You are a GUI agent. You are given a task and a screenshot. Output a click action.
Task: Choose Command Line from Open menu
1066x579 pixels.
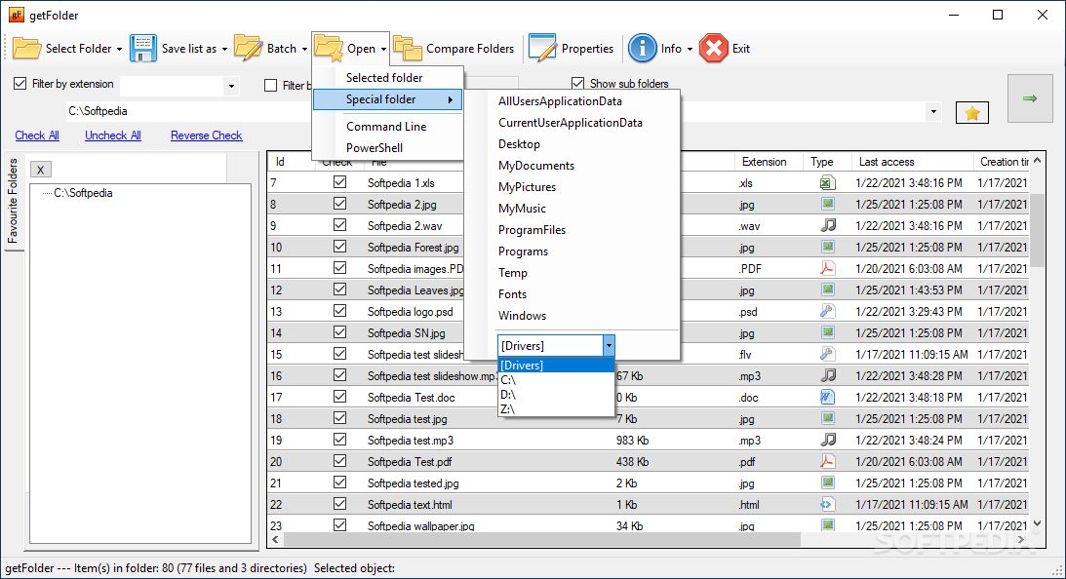pyautogui.click(x=387, y=127)
